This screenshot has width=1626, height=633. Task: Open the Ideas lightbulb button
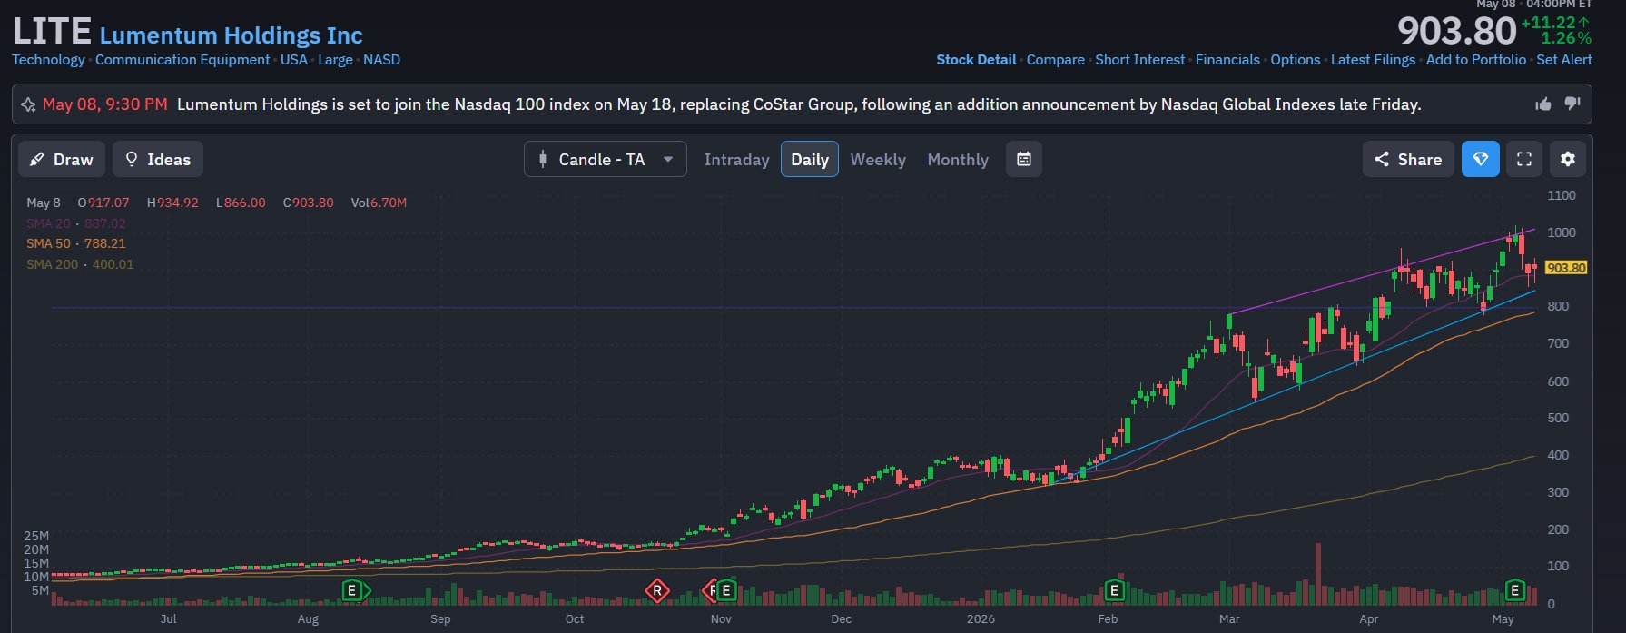158,159
